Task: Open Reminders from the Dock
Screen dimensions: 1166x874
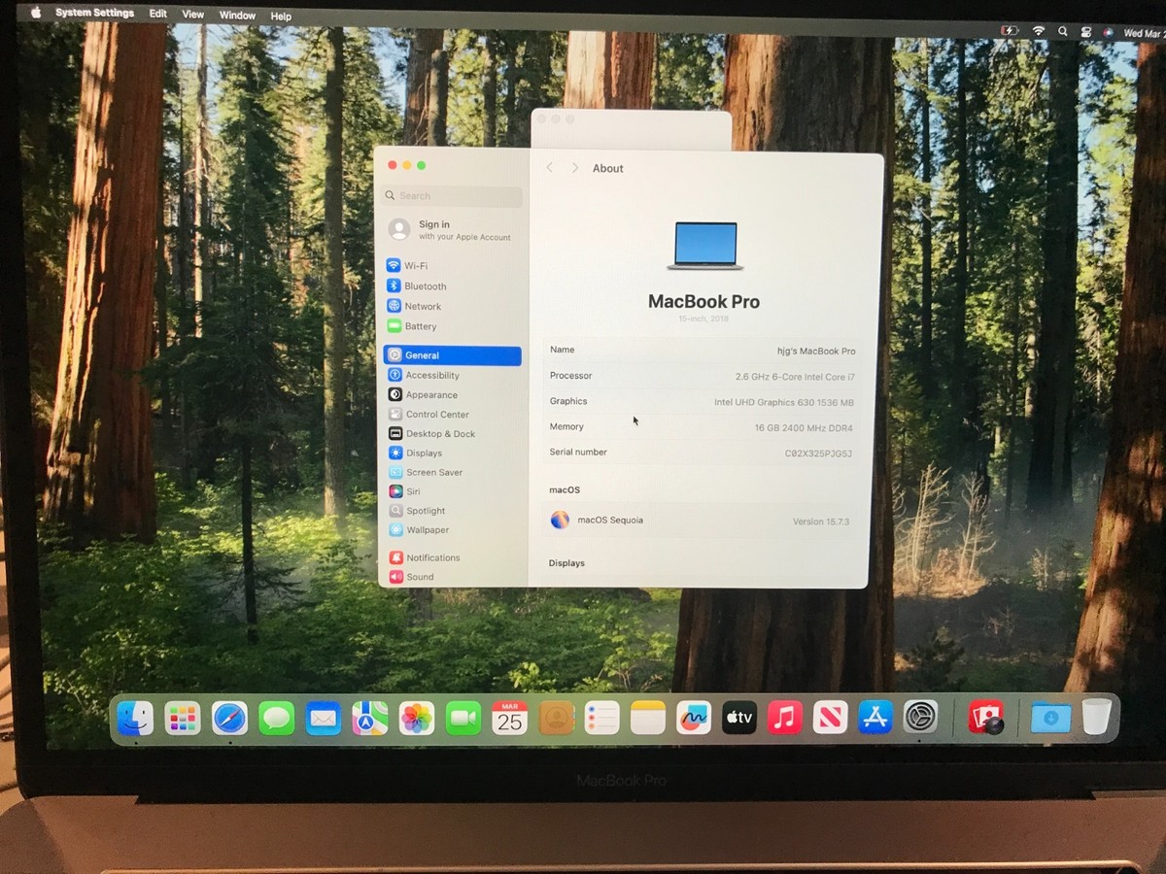Action: coord(602,718)
